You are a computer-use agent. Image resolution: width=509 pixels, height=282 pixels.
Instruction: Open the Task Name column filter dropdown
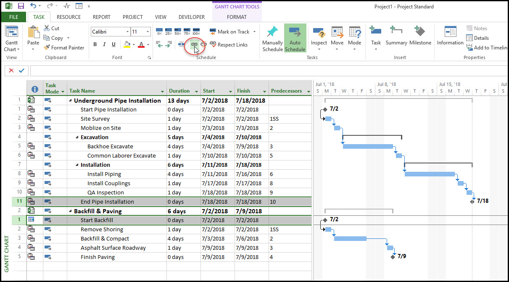(x=162, y=91)
